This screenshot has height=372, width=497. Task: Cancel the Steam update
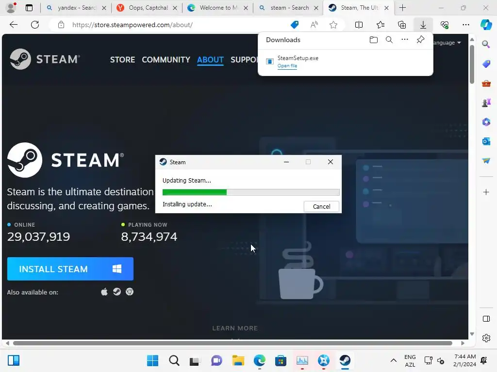(321, 206)
